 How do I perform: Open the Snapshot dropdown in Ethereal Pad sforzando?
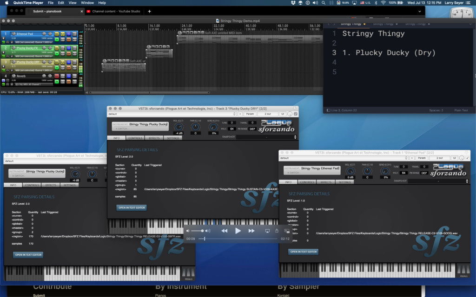(x=438, y=181)
